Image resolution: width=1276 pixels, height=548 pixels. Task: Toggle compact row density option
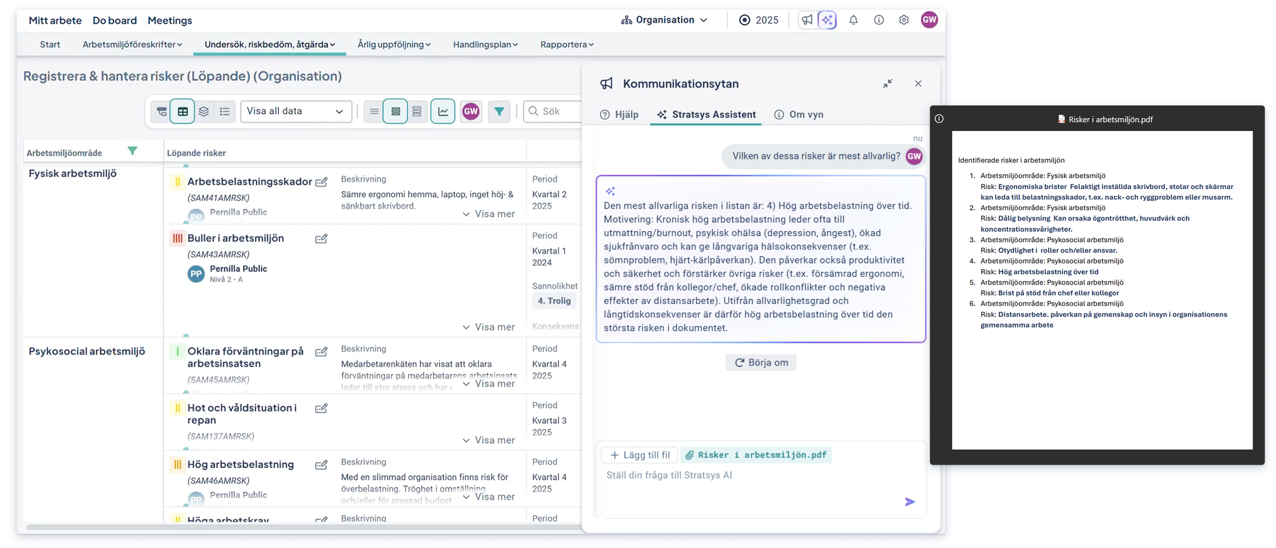[375, 111]
